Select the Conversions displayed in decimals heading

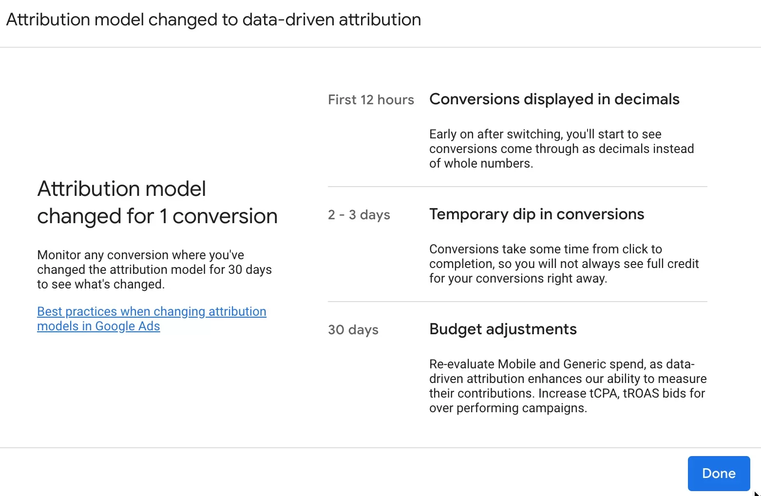[x=554, y=99]
